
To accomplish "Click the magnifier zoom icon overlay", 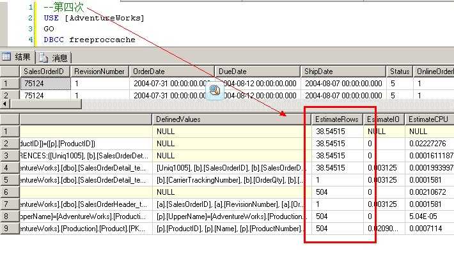I will pyautogui.click(x=215, y=91).
